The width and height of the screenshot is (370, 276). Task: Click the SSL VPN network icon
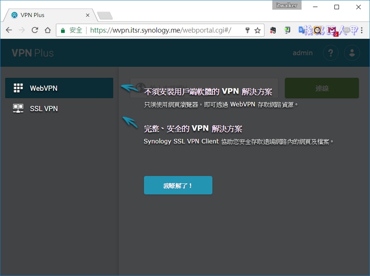[x=18, y=108]
